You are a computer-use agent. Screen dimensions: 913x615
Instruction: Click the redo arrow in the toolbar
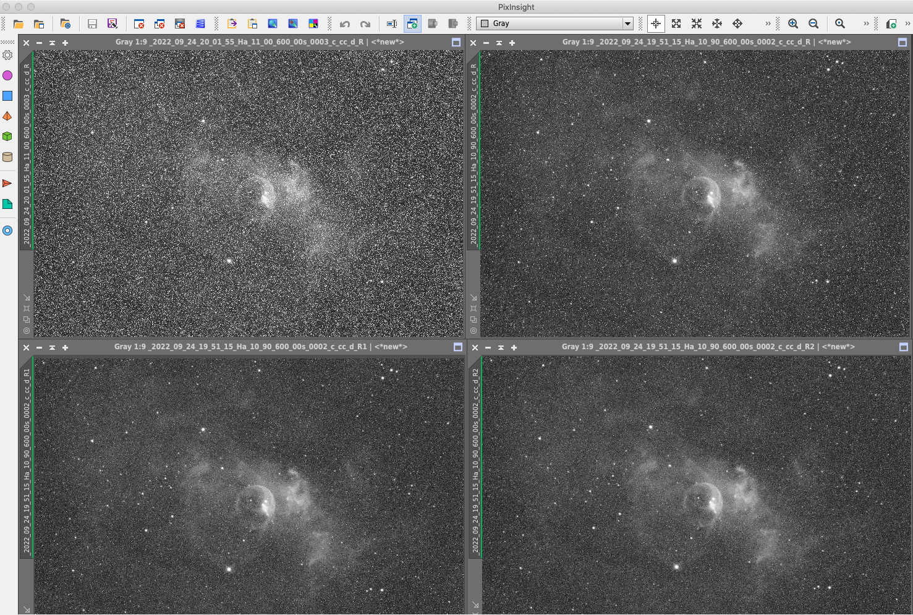(365, 24)
